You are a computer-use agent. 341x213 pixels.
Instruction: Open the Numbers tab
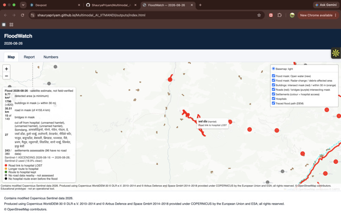51,57
